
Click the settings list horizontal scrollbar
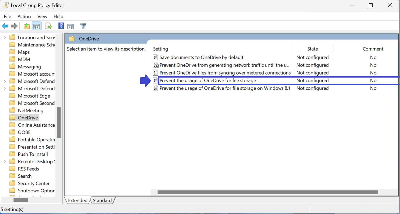[x=267, y=192]
